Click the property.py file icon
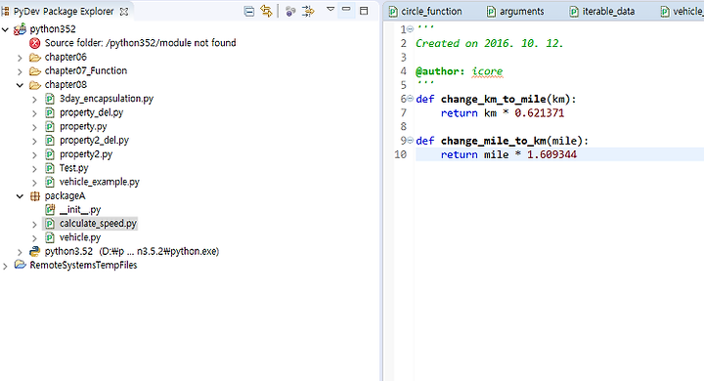The width and height of the screenshot is (704, 381). (x=50, y=127)
